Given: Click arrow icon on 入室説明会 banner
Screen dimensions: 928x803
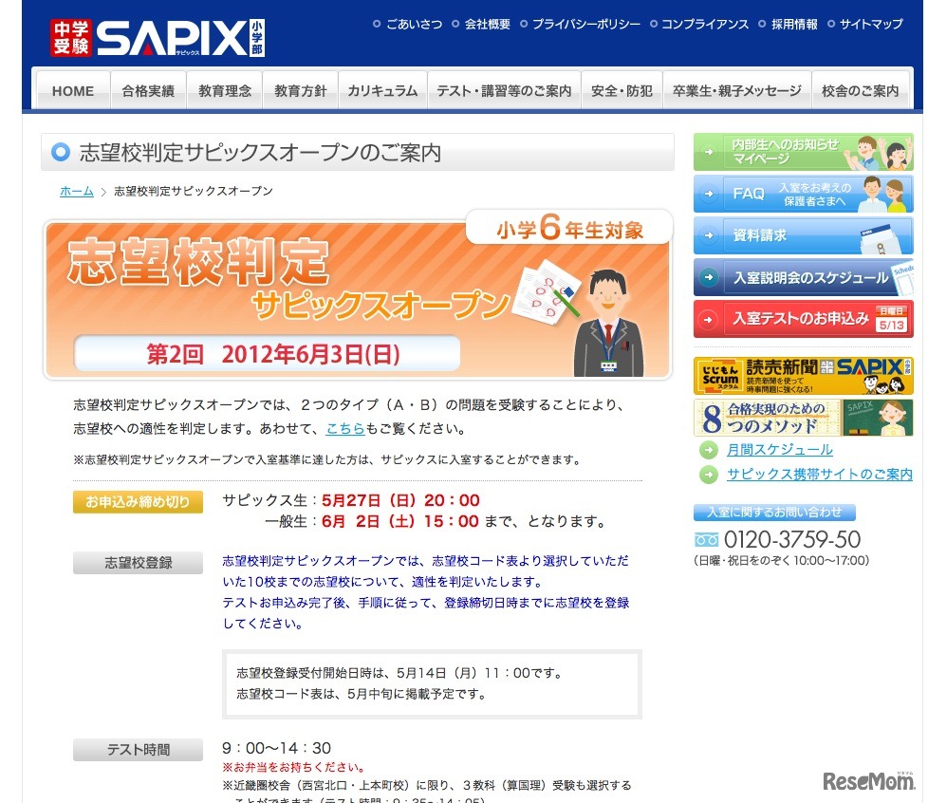Looking at the screenshot, I should (709, 277).
